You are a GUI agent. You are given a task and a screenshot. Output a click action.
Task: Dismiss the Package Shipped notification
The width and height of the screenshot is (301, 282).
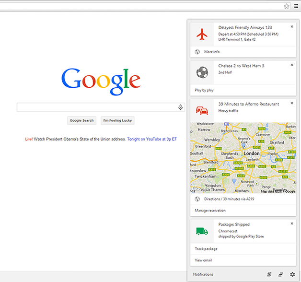(292, 223)
